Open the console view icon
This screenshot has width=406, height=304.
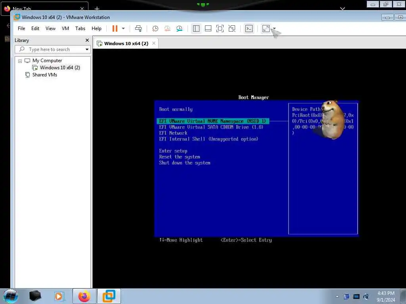[x=249, y=28]
